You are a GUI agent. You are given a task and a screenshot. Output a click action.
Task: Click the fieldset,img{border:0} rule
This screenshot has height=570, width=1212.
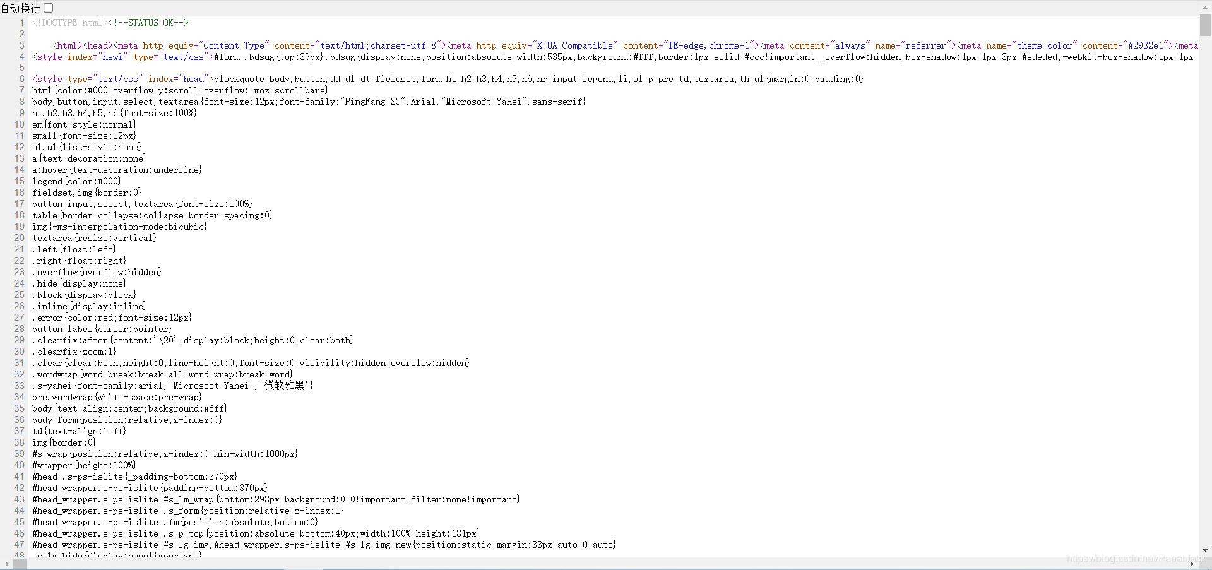(x=86, y=193)
